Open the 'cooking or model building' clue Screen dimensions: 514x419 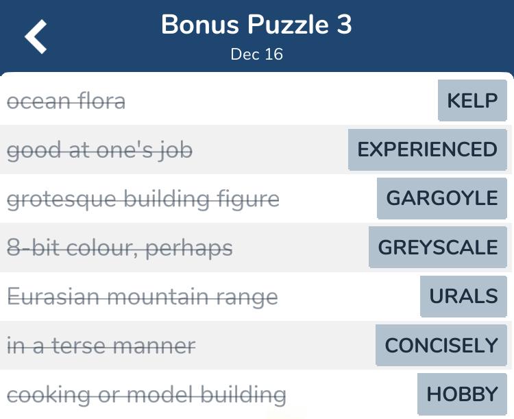pyautogui.click(x=147, y=395)
